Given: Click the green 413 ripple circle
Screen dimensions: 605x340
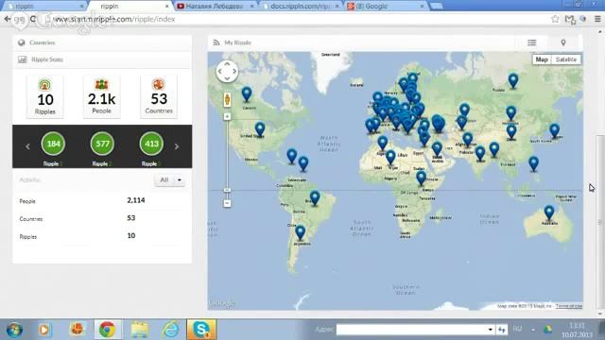Looking at the screenshot, I should [151, 144].
